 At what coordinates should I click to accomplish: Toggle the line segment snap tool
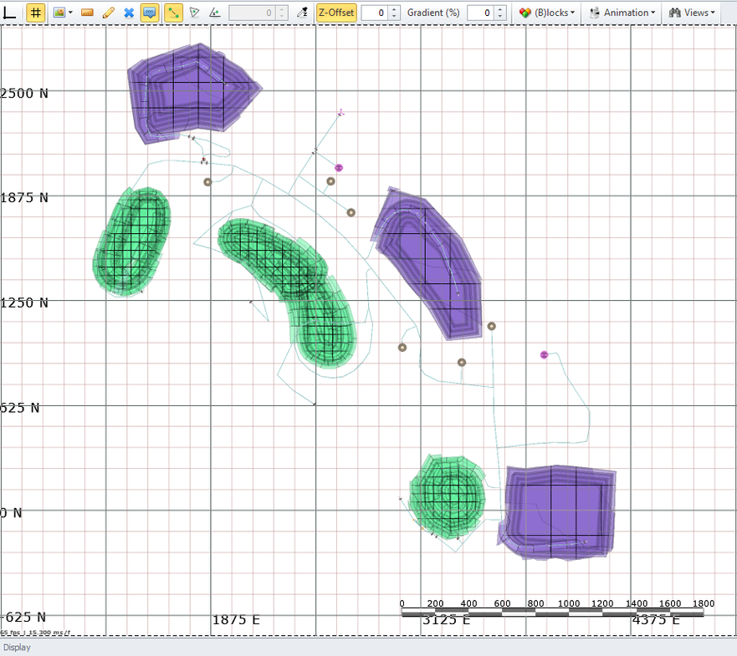pyautogui.click(x=173, y=13)
